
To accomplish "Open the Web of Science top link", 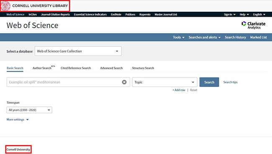I will tap(15, 14).
